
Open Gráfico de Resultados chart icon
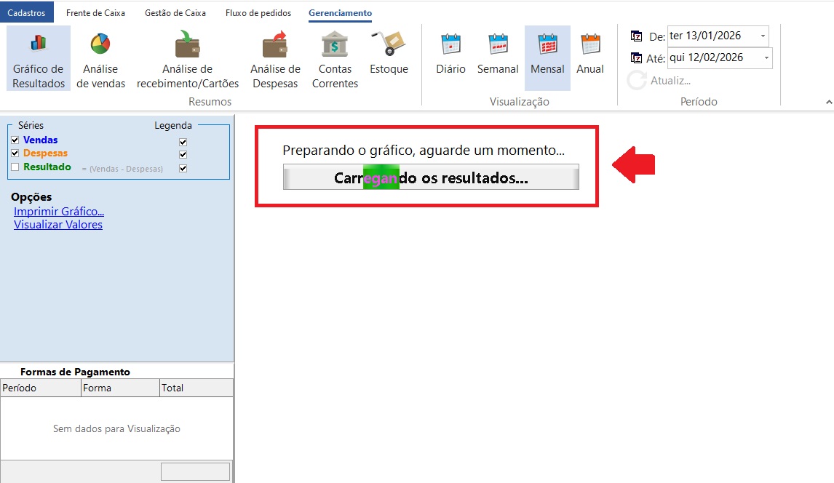39,45
